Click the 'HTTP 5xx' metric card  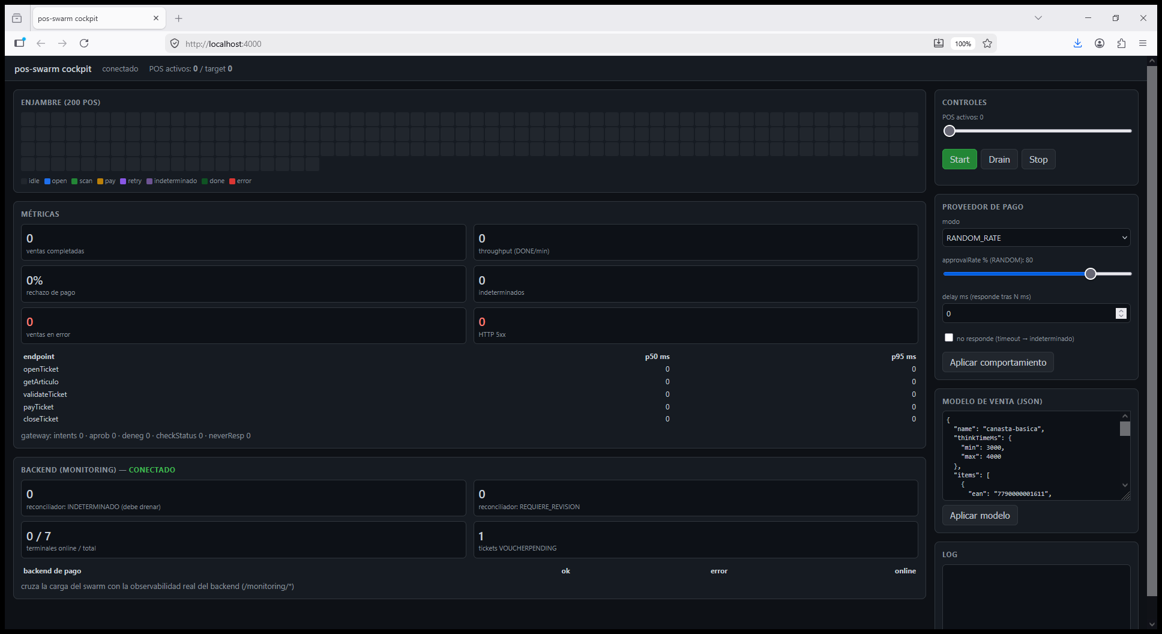pyautogui.click(x=696, y=325)
